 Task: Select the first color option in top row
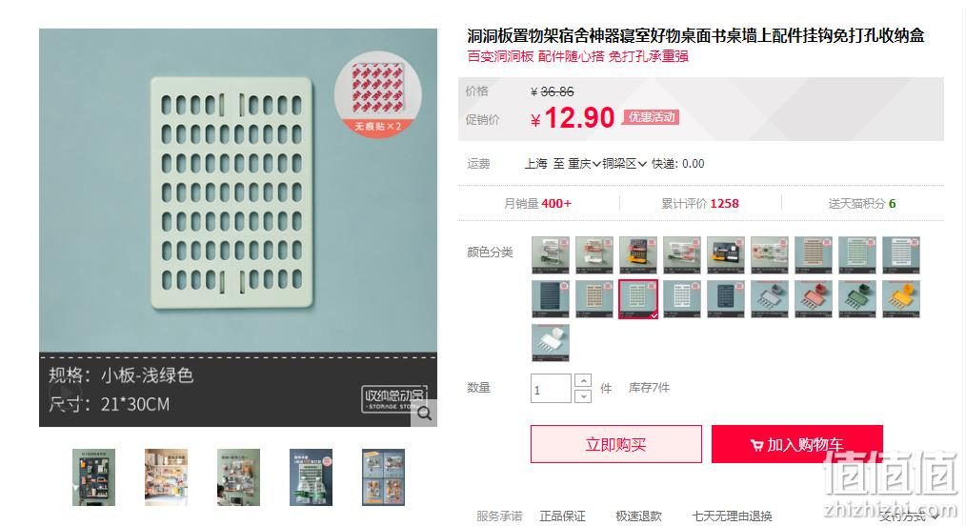tap(551, 255)
